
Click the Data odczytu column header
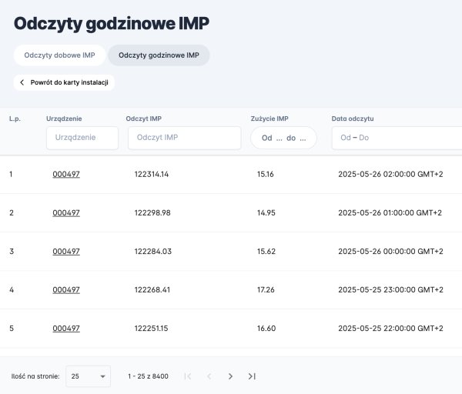tap(352, 119)
